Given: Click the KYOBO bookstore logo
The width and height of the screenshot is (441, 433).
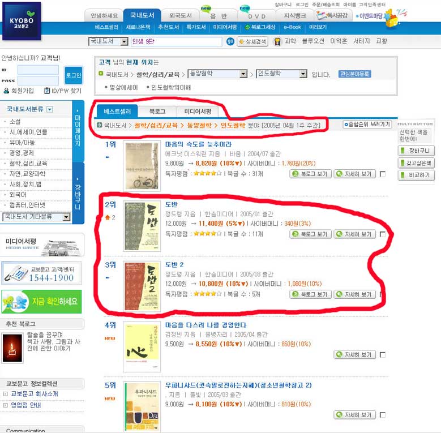Looking at the screenshot, I should pyautogui.click(x=22, y=21).
